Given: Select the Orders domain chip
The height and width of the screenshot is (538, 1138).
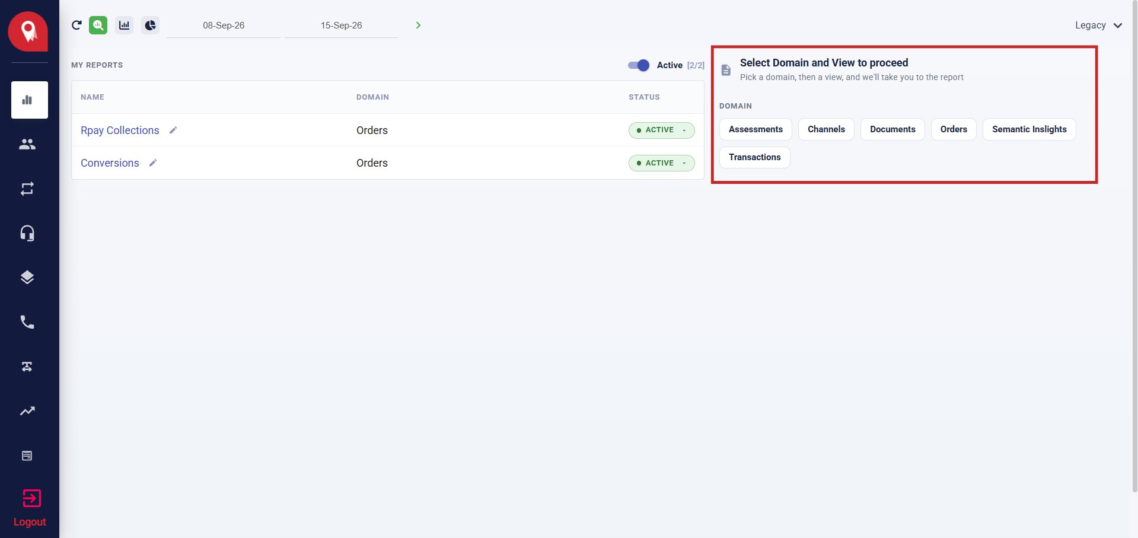Looking at the screenshot, I should pos(954,129).
